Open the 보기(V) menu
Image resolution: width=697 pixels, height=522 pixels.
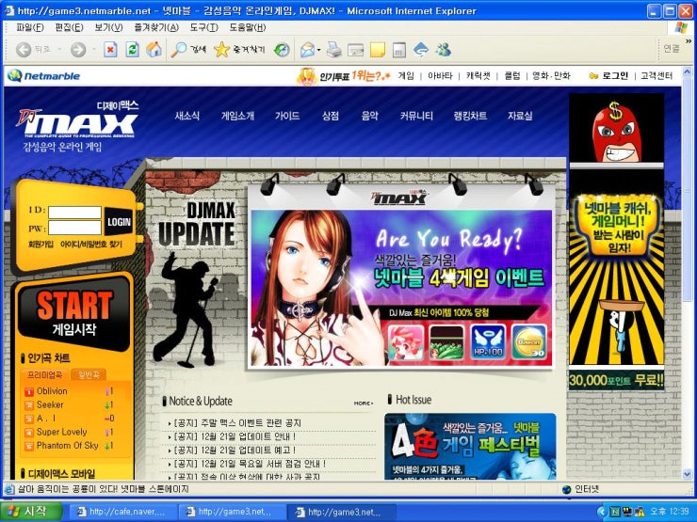[108, 27]
